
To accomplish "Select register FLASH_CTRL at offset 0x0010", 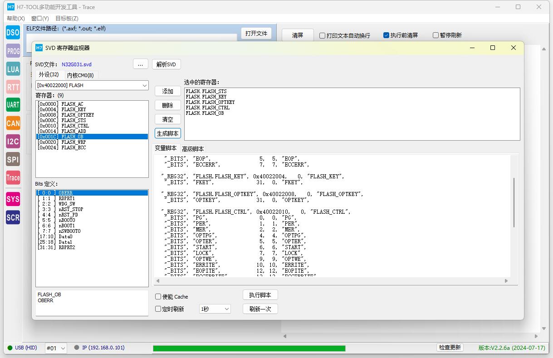I will click(x=92, y=126).
